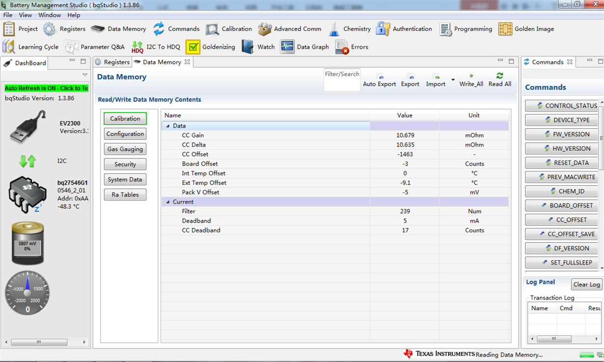Click the current gauge dial

point(27,292)
